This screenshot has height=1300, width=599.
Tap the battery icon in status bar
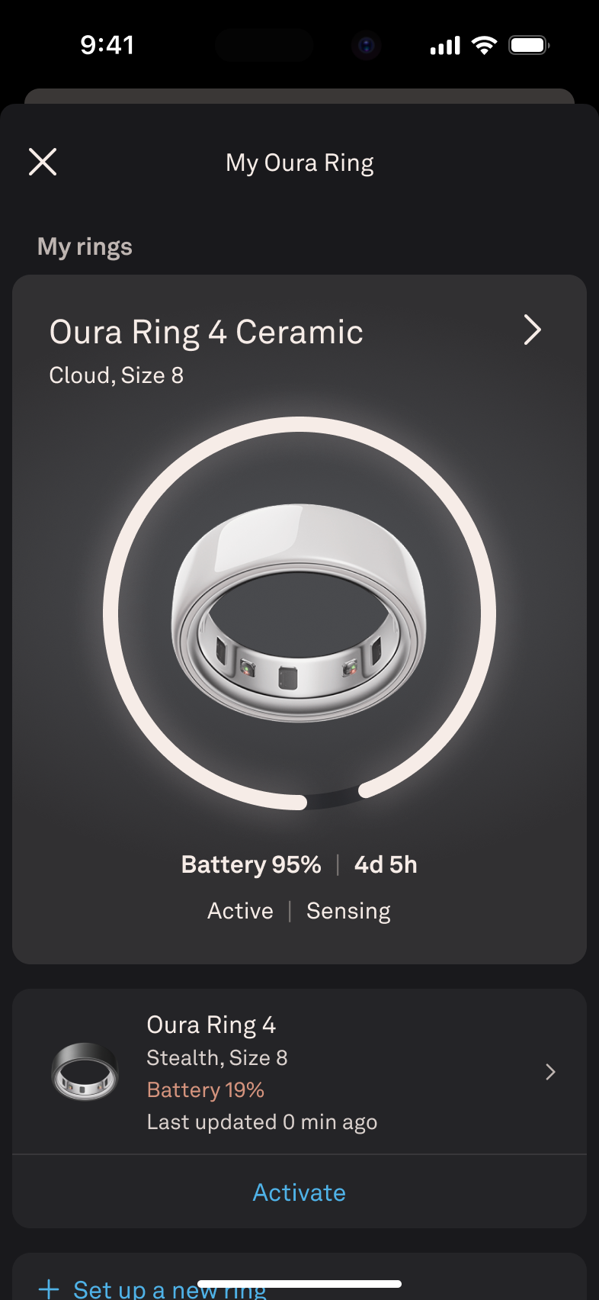tap(530, 45)
